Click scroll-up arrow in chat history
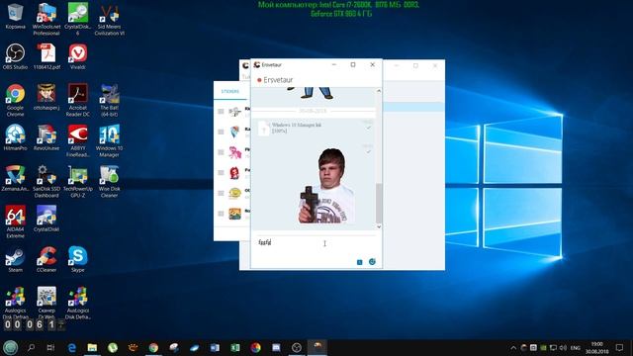 coord(379,91)
